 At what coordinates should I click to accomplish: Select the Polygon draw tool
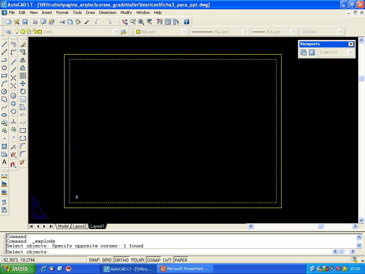point(4,68)
